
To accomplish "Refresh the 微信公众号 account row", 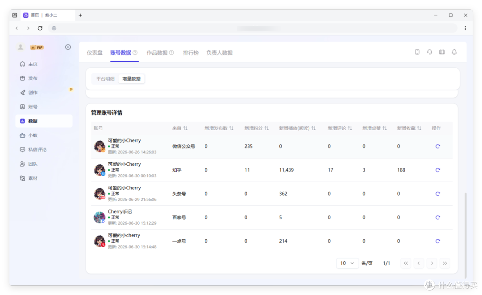I will pyautogui.click(x=438, y=147).
